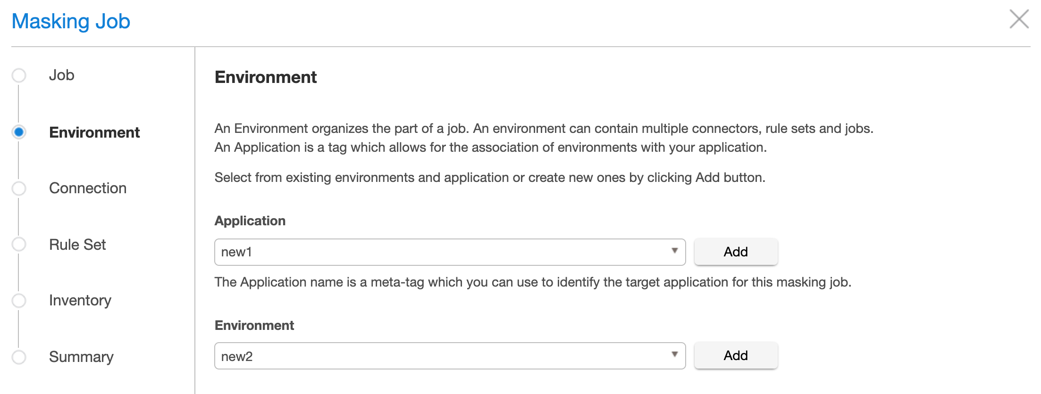Click Add button next to Application dropdown
Image resolution: width=1041 pixels, height=394 pixels.
735,252
